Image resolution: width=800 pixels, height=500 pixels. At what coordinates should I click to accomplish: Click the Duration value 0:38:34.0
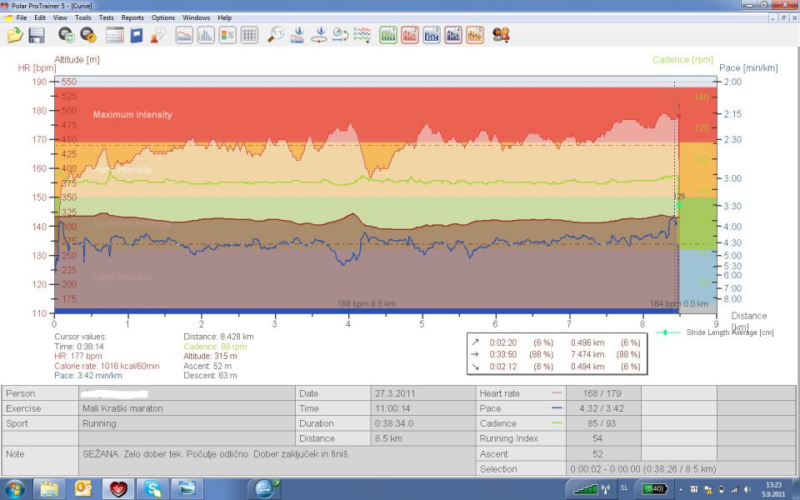click(394, 423)
